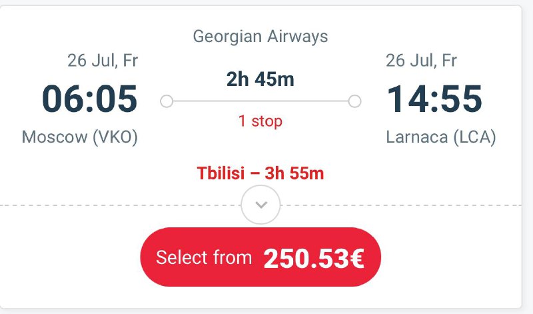Click the 1 stop label
This screenshot has width=533, height=314.
pos(261,121)
